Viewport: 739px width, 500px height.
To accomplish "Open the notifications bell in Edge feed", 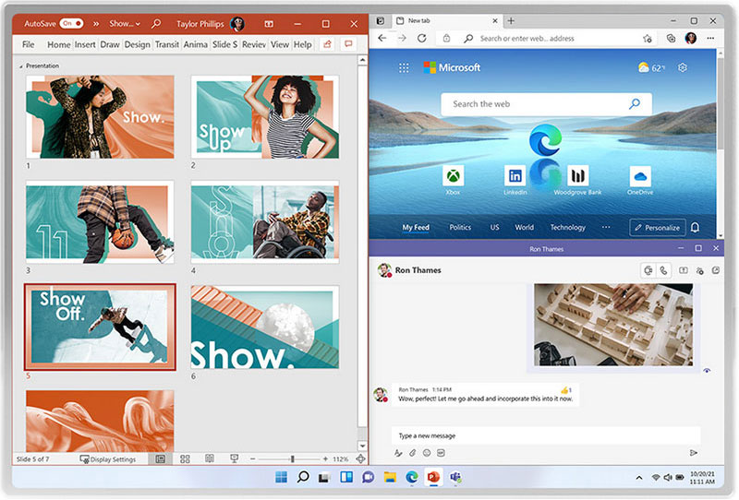I will pyautogui.click(x=695, y=228).
